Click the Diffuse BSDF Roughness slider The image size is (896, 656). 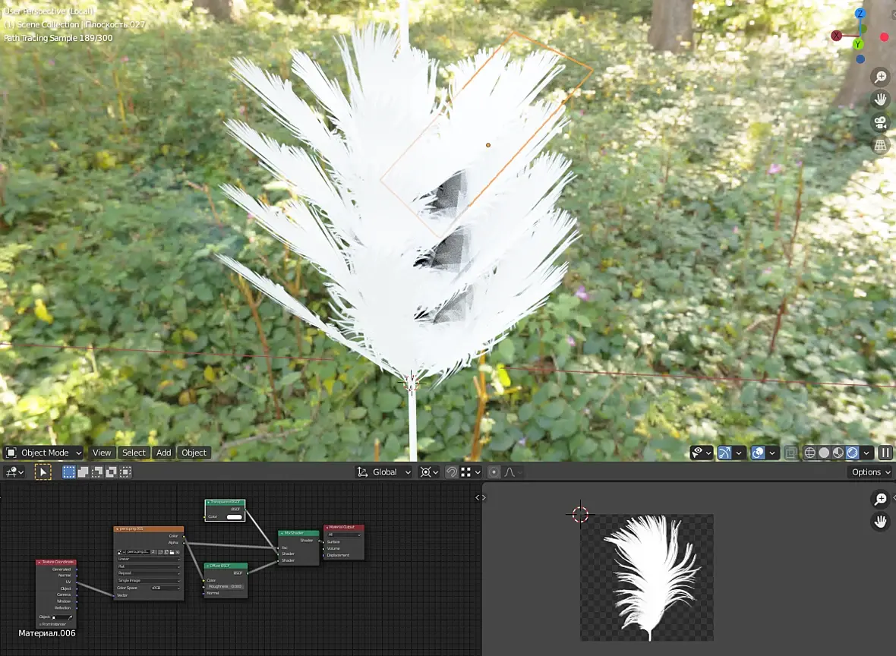pos(226,586)
